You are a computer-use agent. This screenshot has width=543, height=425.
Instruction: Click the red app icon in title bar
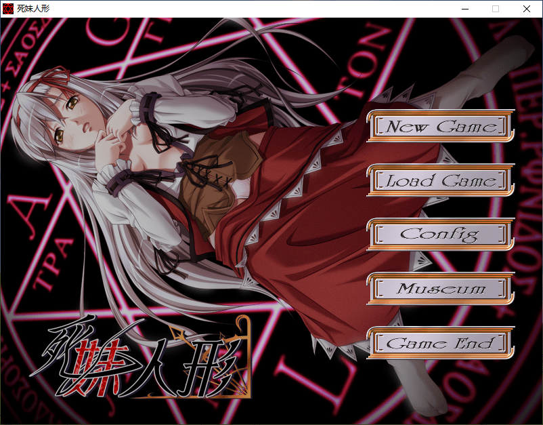pyautogui.click(x=8, y=9)
